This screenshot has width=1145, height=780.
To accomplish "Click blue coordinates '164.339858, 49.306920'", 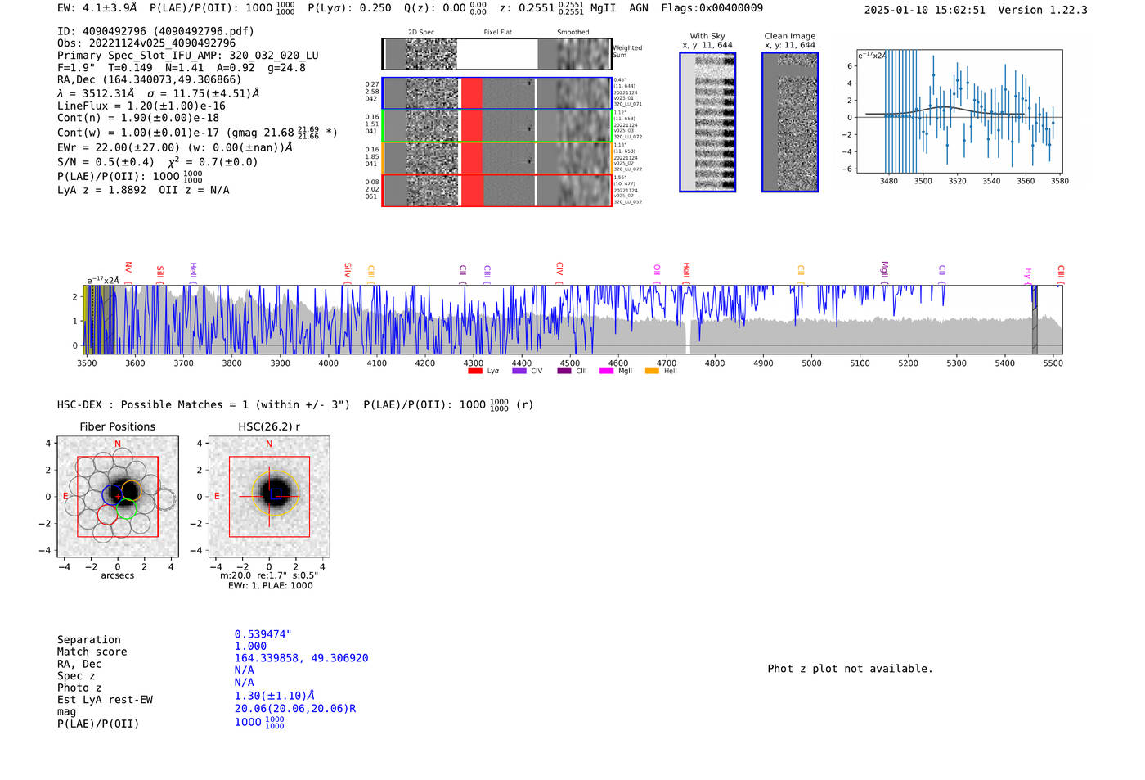I will (301, 658).
